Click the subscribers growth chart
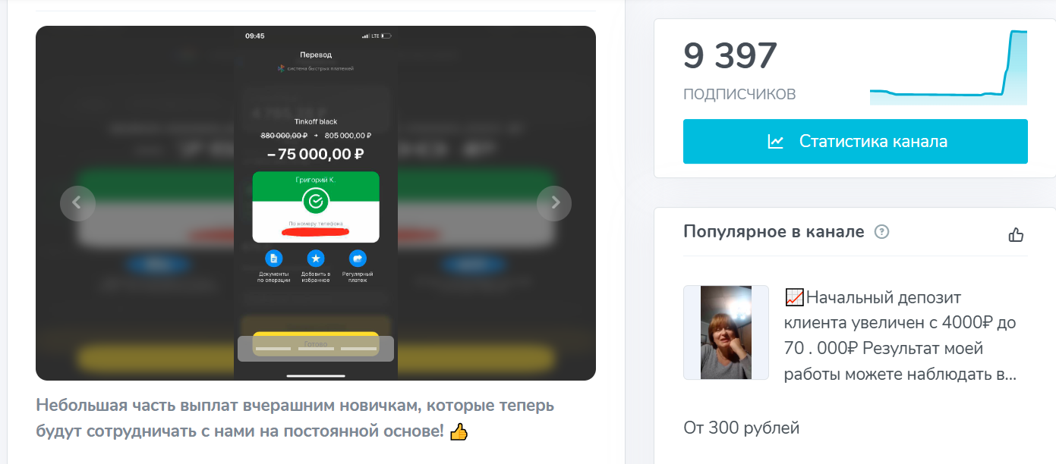Screen dimensions: 1056x464 [948, 67]
